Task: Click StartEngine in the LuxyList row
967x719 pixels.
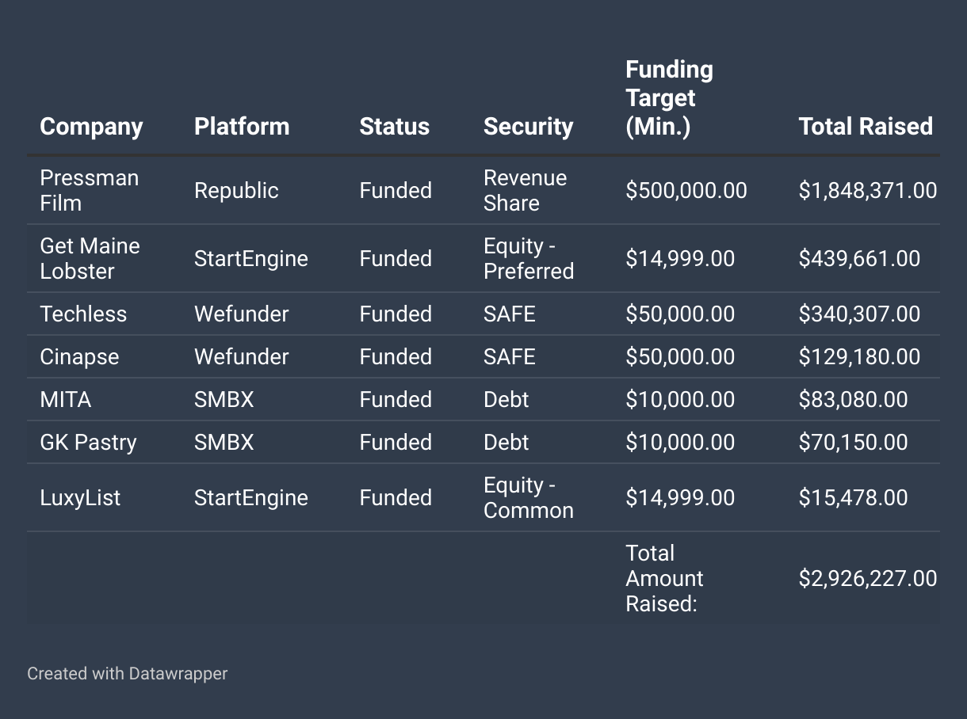Action: pos(251,498)
